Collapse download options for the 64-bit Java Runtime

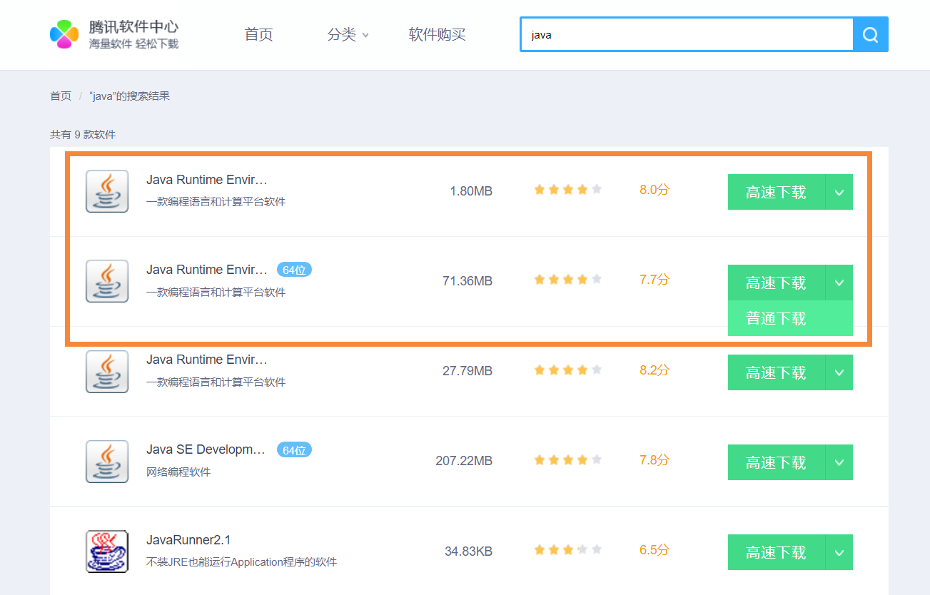841,283
